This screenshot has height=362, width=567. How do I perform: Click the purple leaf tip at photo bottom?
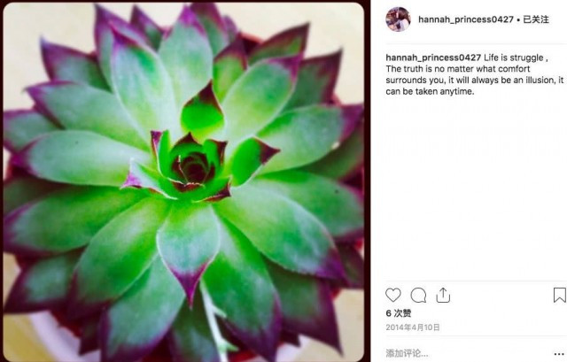click(190, 285)
